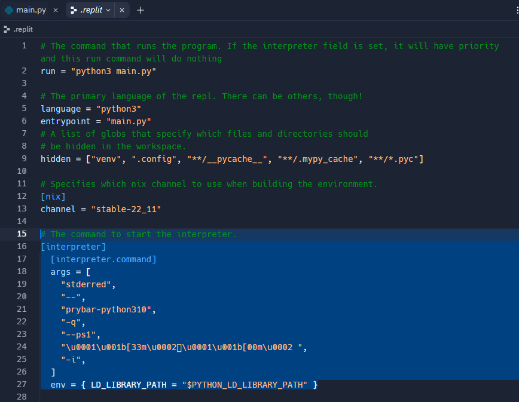Screen dimensions: 519x402
Task: Click the primary language comment line
Action: 202,96
